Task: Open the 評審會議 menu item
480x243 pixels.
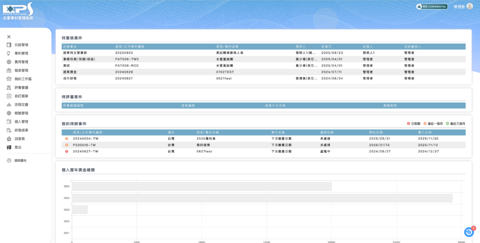Action: point(21,87)
